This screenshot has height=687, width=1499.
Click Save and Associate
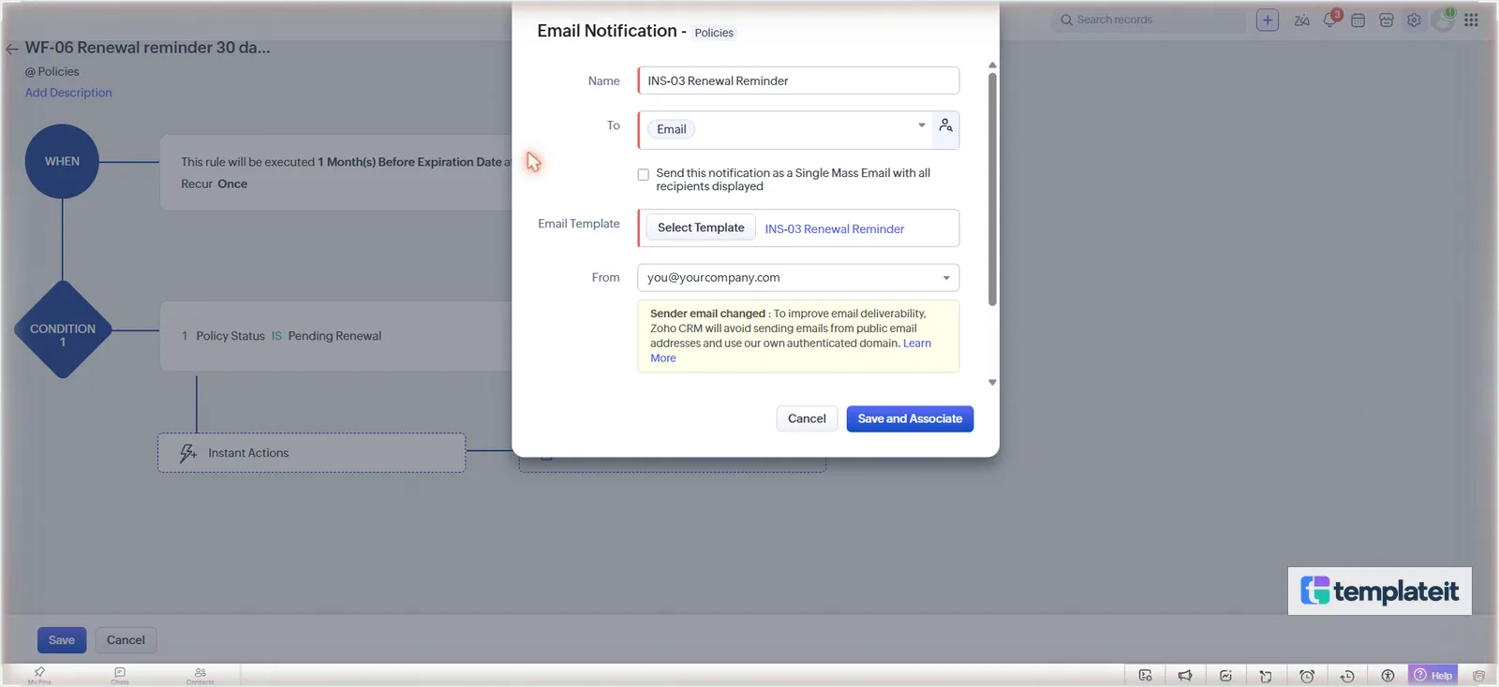[x=910, y=418]
